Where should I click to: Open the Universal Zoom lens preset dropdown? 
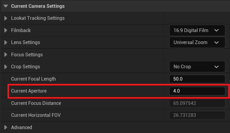click(197, 43)
